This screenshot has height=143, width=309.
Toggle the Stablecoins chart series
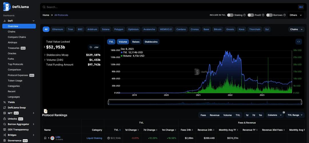click(151, 42)
